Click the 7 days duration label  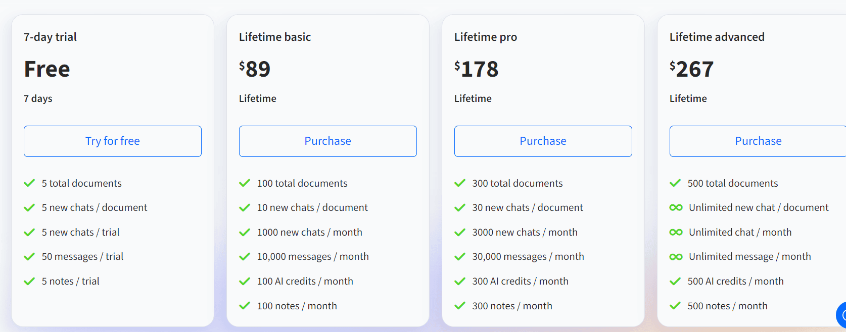click(38, 98)
